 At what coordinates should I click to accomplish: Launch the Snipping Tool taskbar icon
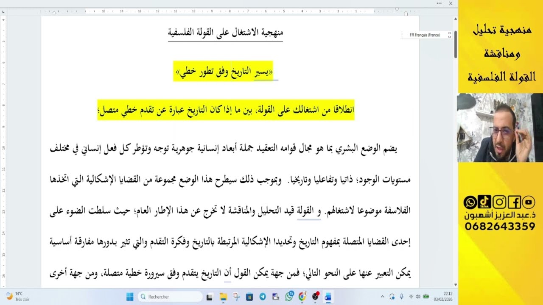[237, 297]
